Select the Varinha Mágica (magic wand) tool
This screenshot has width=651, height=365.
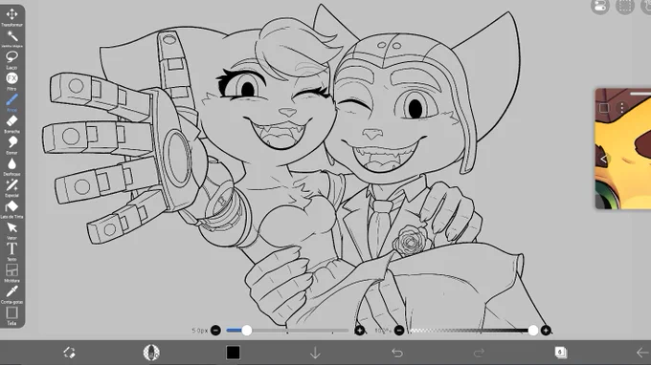click(x=11, y=38)
